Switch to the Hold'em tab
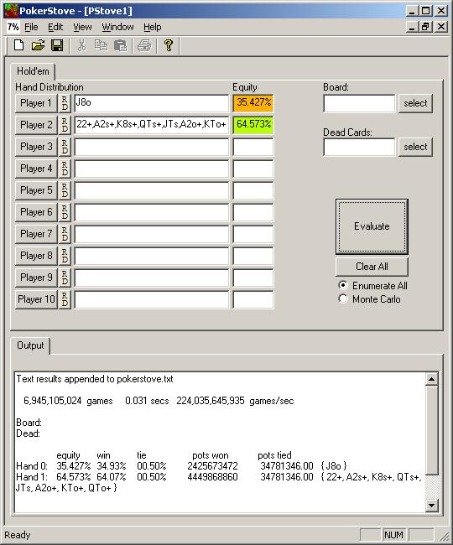 (33, 71)
